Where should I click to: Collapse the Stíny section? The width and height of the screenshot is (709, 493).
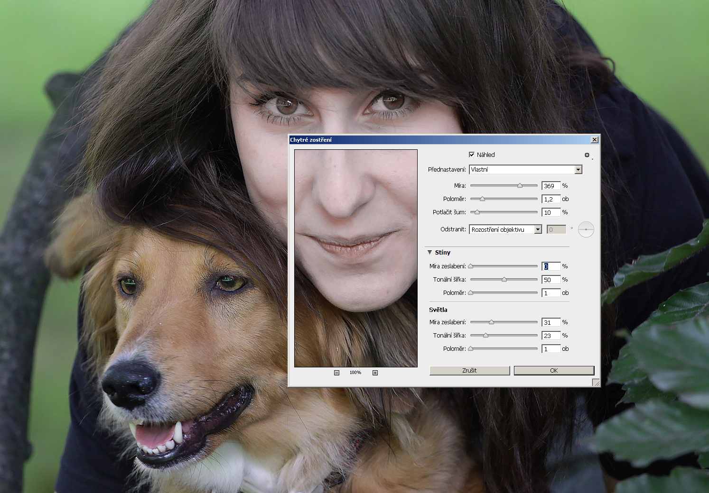(x=430, y=253)
